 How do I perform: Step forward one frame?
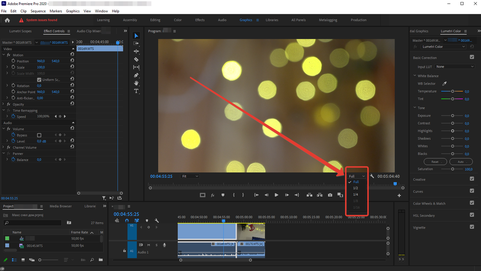click(287, 195)
